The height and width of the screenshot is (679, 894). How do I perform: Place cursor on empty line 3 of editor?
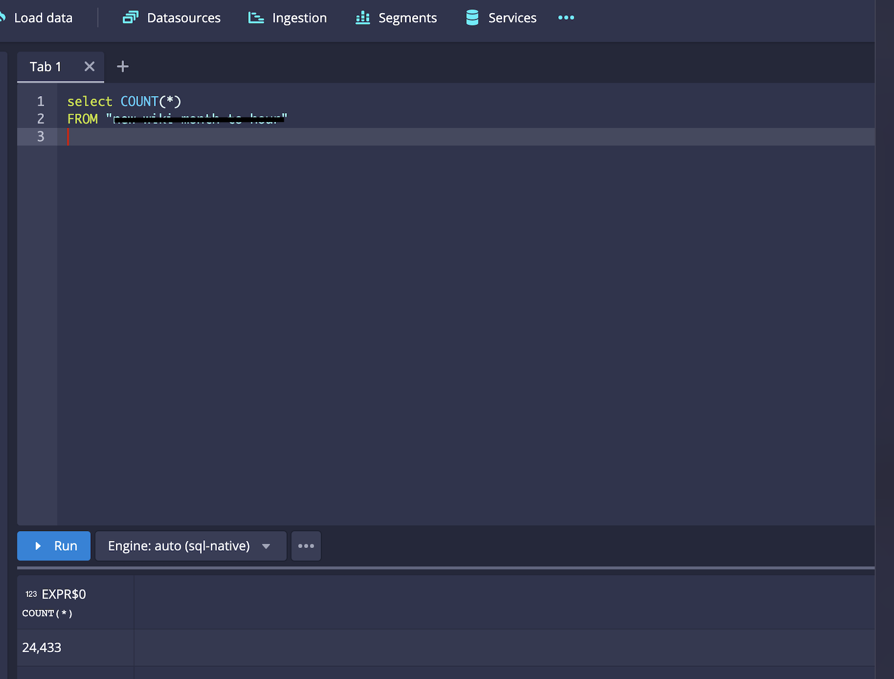coord(466,137)
